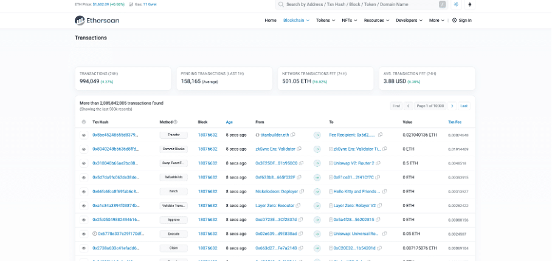The width and height of the screenshot is (552, 261).
Task: View details eye icon for 0x318040b66ae2bc88
Action: click(84, 163)
